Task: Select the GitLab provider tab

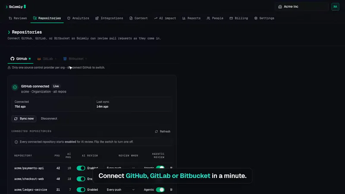Action: tap(47, 59)
